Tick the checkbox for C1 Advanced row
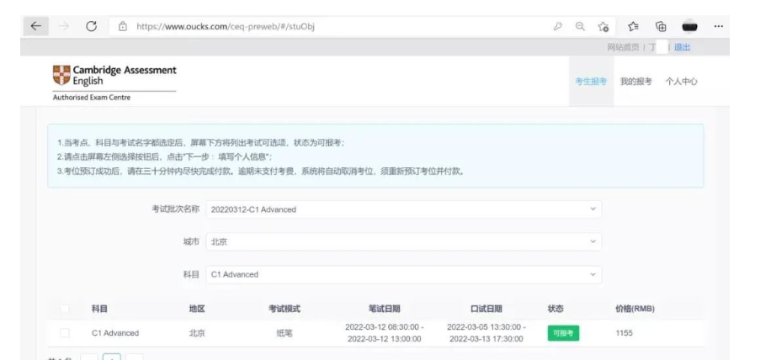The image size is (771, 360). tap(65, 333)
